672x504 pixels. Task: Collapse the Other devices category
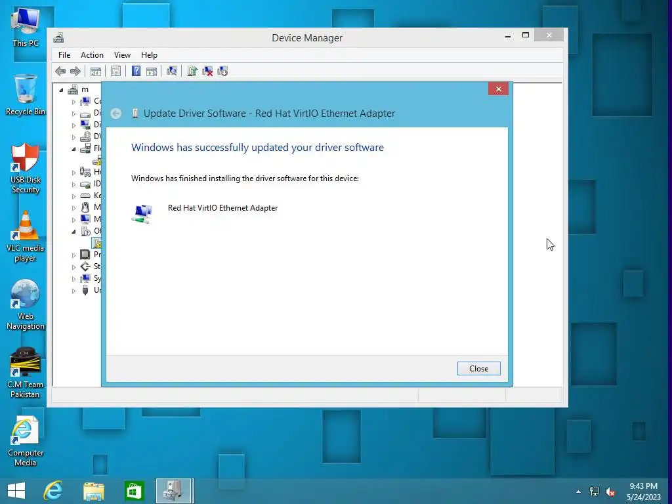[x=73, y=232]
